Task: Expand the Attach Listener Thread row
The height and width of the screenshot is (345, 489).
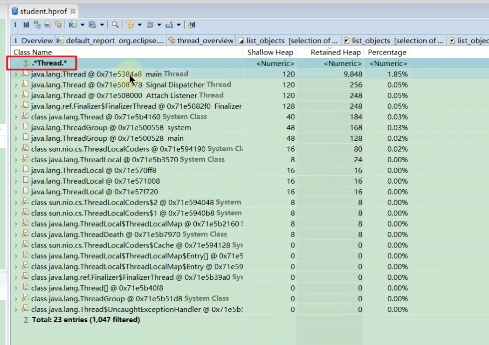Action: 15,96
